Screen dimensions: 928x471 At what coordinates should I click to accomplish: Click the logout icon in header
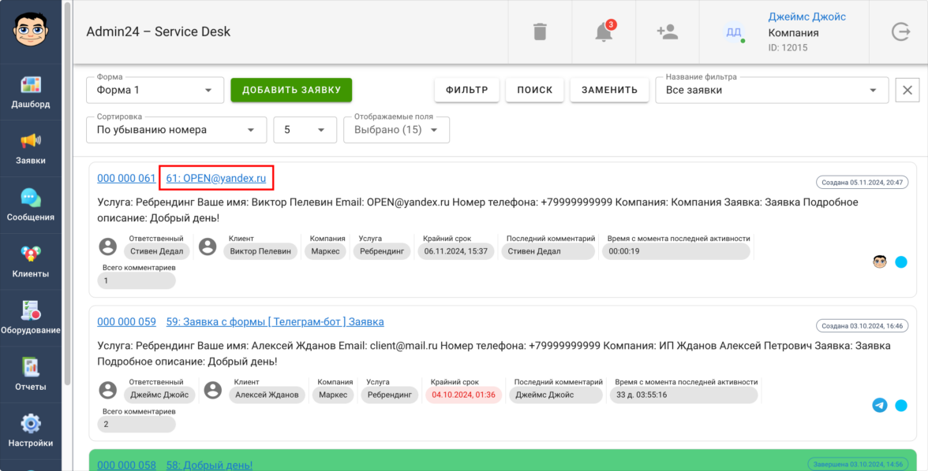tap(900, 32)
